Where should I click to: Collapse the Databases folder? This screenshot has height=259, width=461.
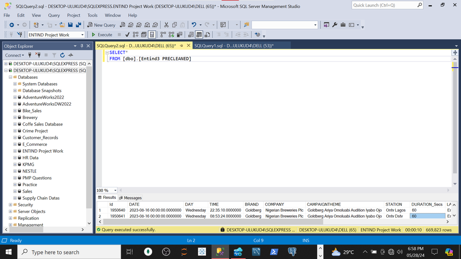pos(10,77)
